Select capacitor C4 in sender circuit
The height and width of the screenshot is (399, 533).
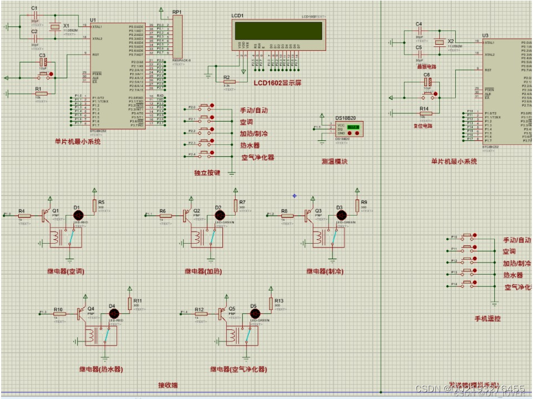pos(419,32)
